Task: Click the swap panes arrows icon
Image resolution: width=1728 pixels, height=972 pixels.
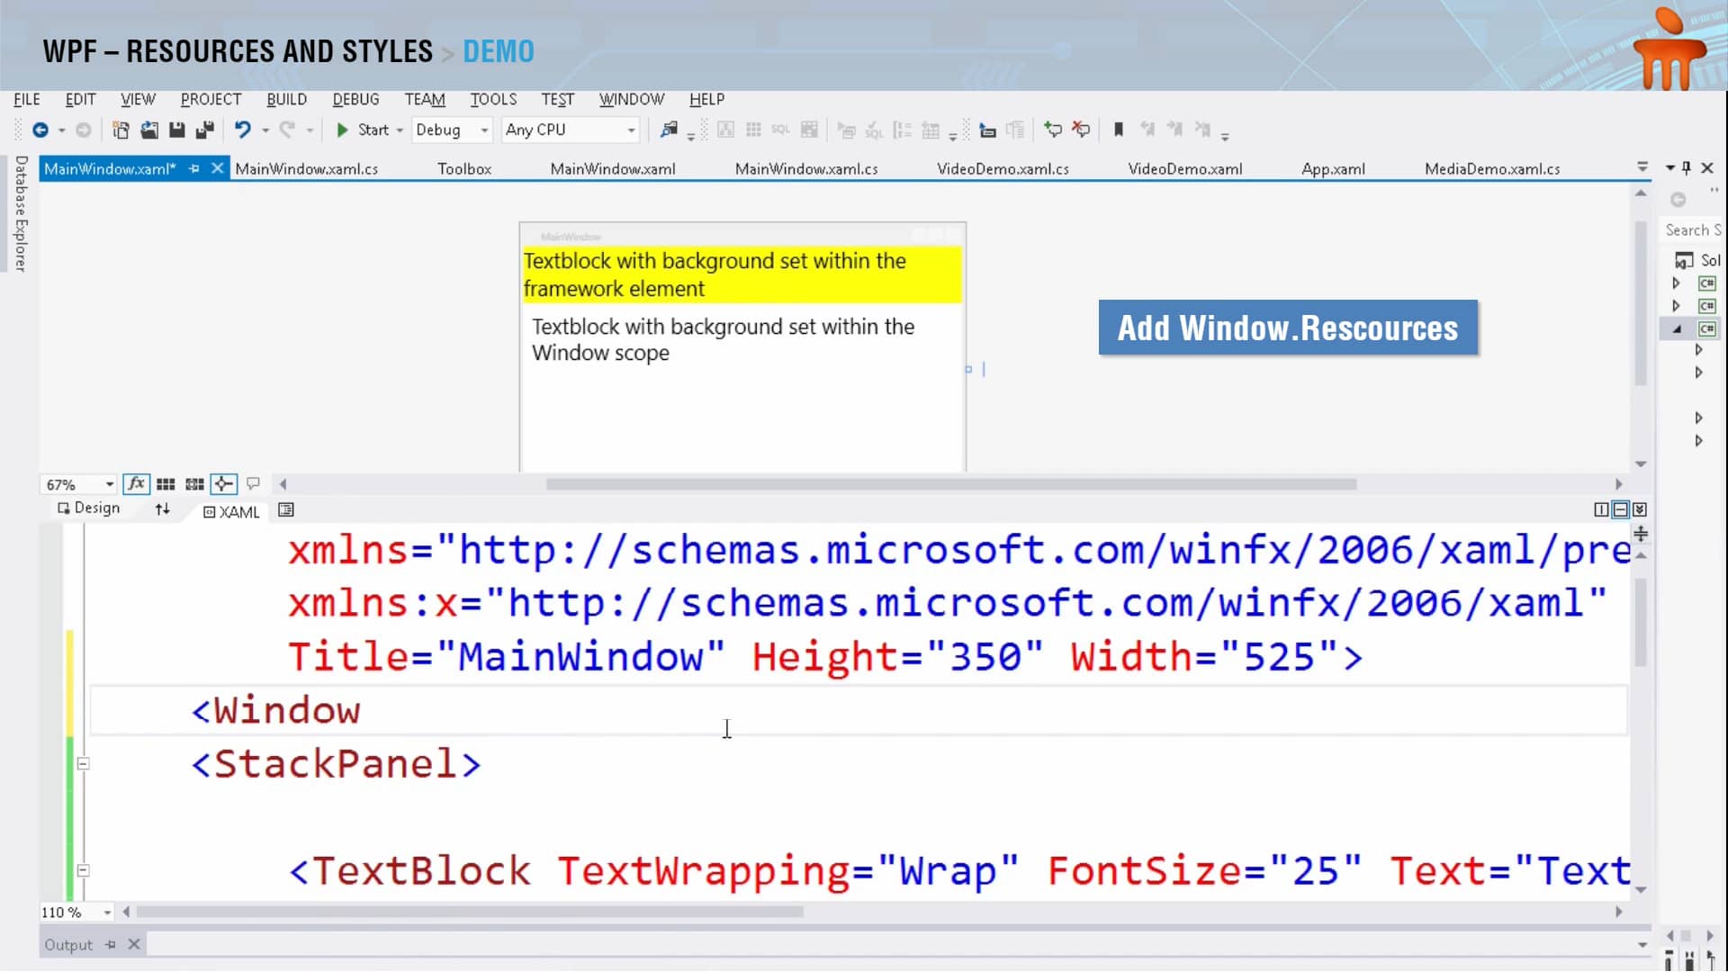Action: [162, 509]
